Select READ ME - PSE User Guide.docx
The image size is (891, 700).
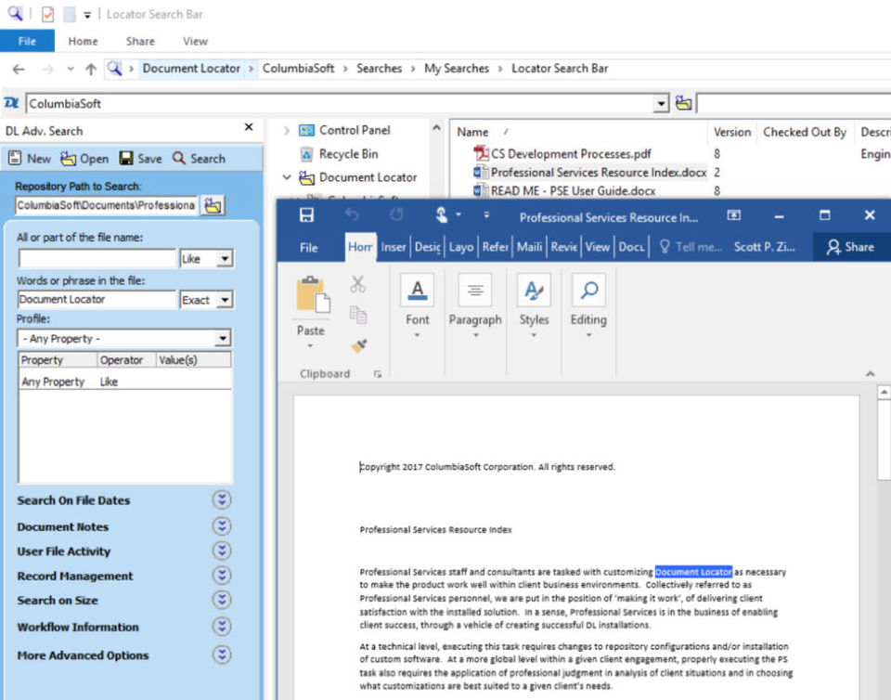(573, 191)
